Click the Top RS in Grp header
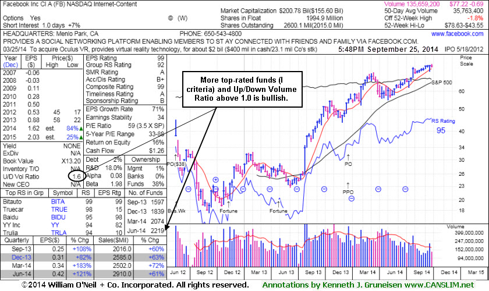Image resolution: width=489 pixels, height=291 pixels. coord(24,193)
